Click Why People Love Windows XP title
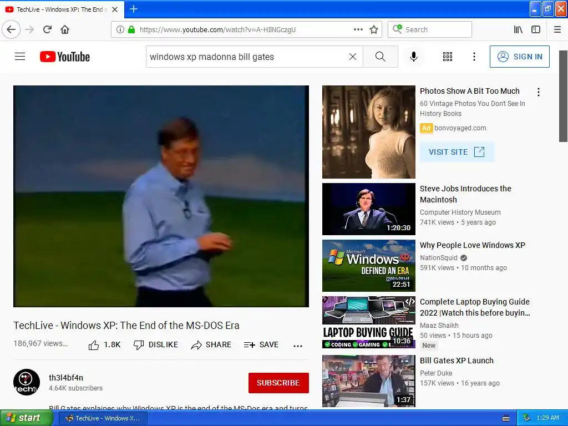The image size is (568, 426). tap(473, 245)
